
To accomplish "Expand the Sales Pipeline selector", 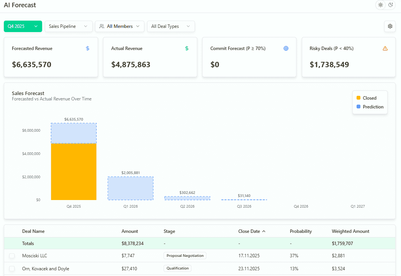I will (68, 26).
